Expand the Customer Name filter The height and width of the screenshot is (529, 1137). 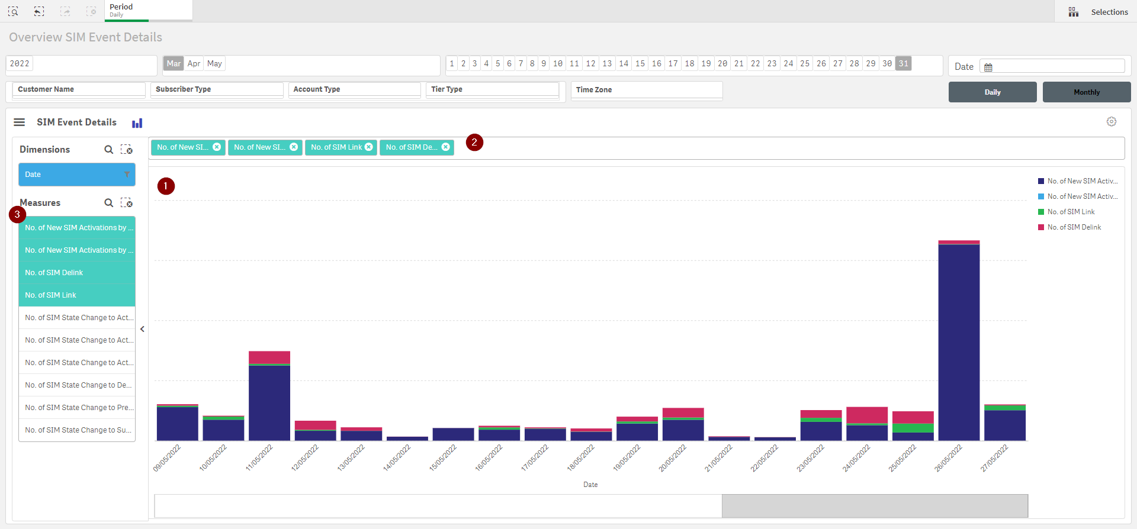[79, 89]
